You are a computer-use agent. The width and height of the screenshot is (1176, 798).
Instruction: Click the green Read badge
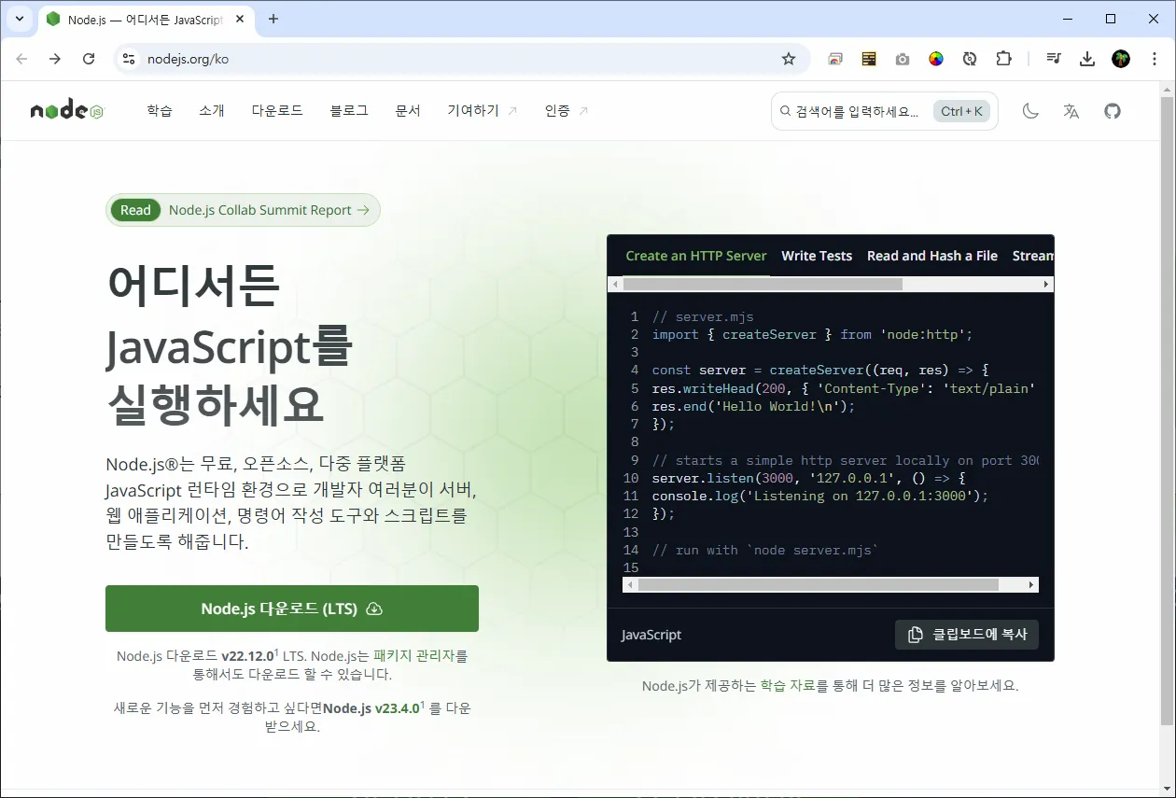(x=135, y=210)
